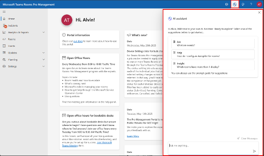
Task: Open the AI assistant icon in header
Action: tap(235, 5)
